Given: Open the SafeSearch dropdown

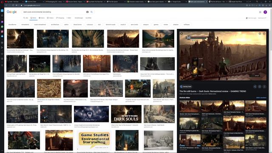Looking at the screenshot, I should click(262, 18).
